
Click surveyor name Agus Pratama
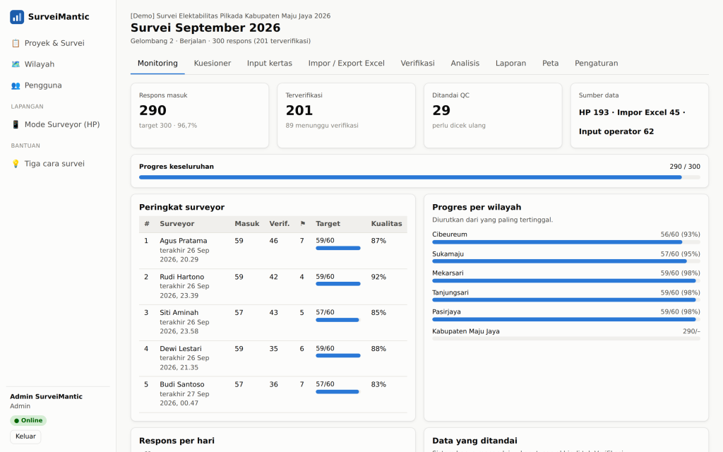(x=184, y=241)
